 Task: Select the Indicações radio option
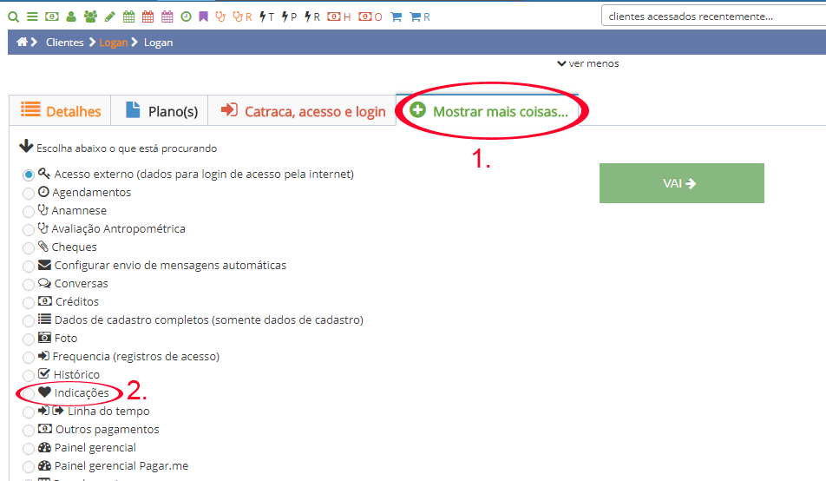pyautogui.click(x=29, y=394)
